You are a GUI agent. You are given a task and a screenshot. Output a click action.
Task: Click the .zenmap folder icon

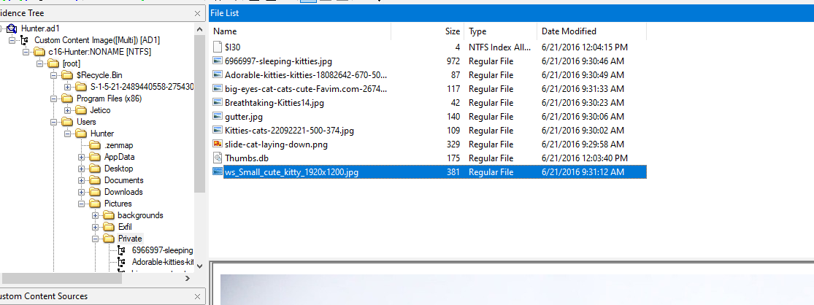[95, 145]
